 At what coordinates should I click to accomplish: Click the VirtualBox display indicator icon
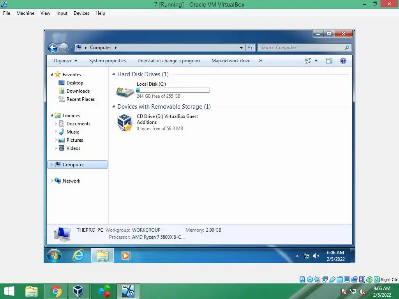tap(347, 280)
